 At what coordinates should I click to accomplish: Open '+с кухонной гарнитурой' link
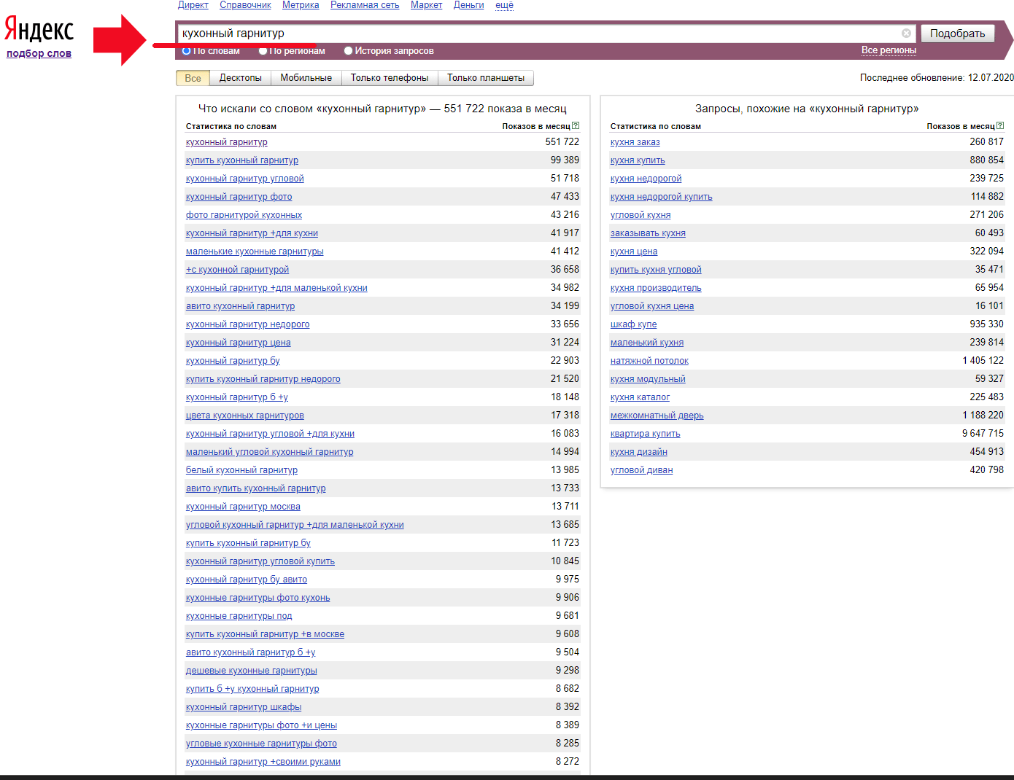click(237, 270)
